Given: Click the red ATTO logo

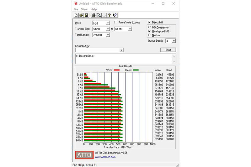Looking at the screenshot, I should [x=84, y=155].
